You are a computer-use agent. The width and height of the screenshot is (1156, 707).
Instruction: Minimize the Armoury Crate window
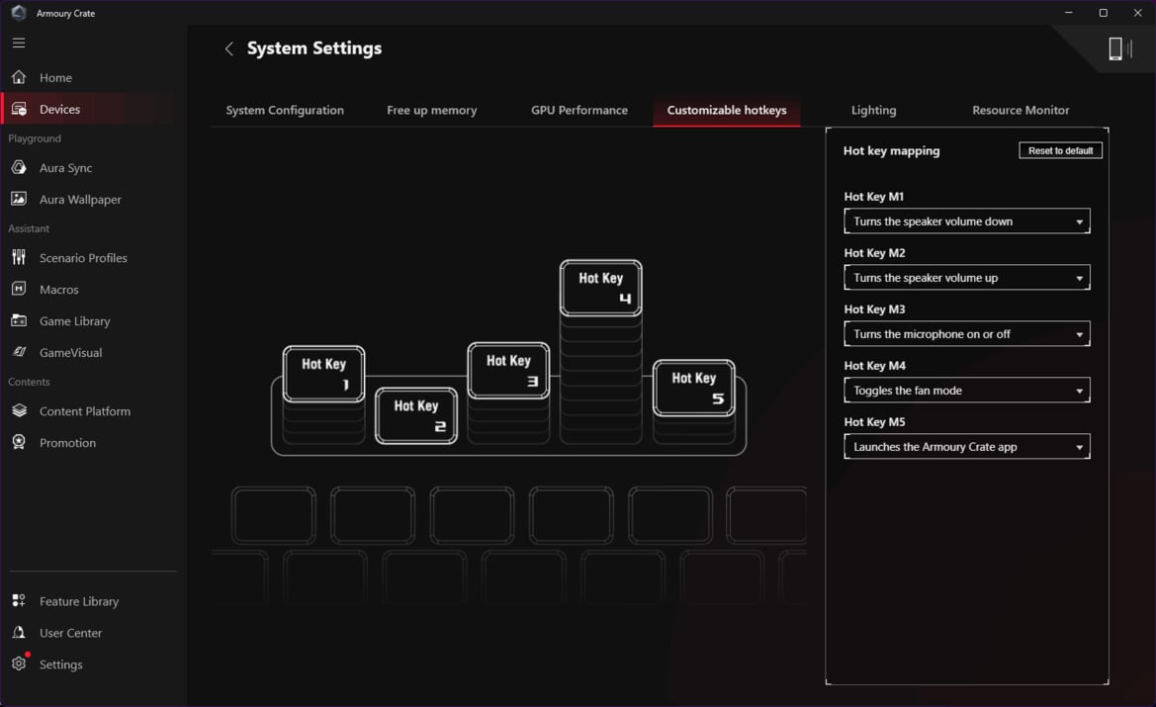pos(1068,13)
